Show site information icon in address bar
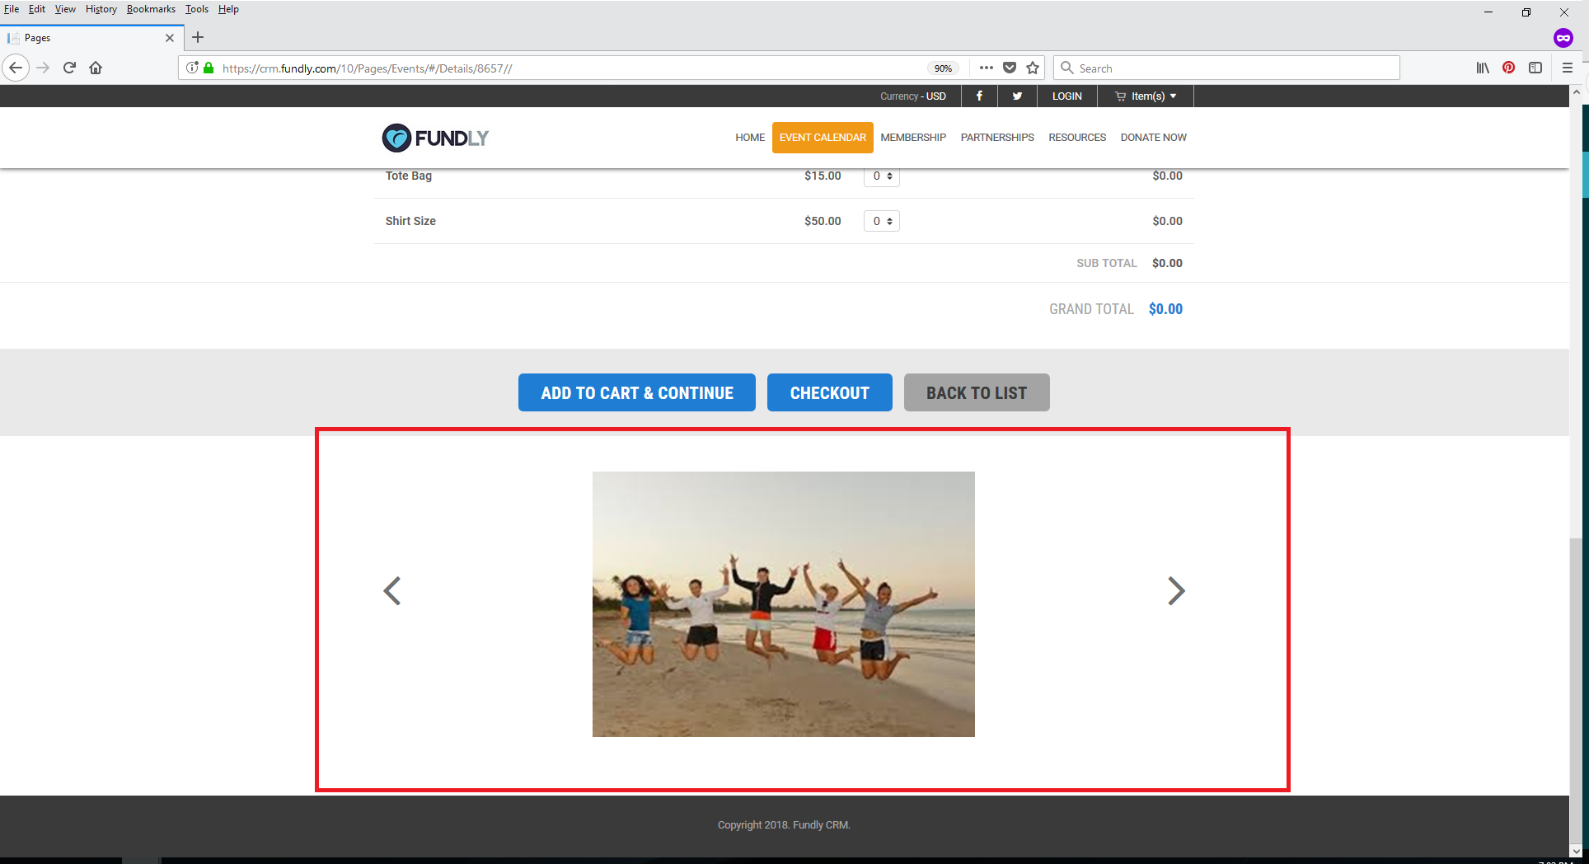 192,68
